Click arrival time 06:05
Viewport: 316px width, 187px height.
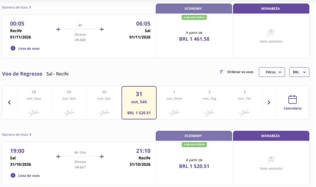coord(143,24)
